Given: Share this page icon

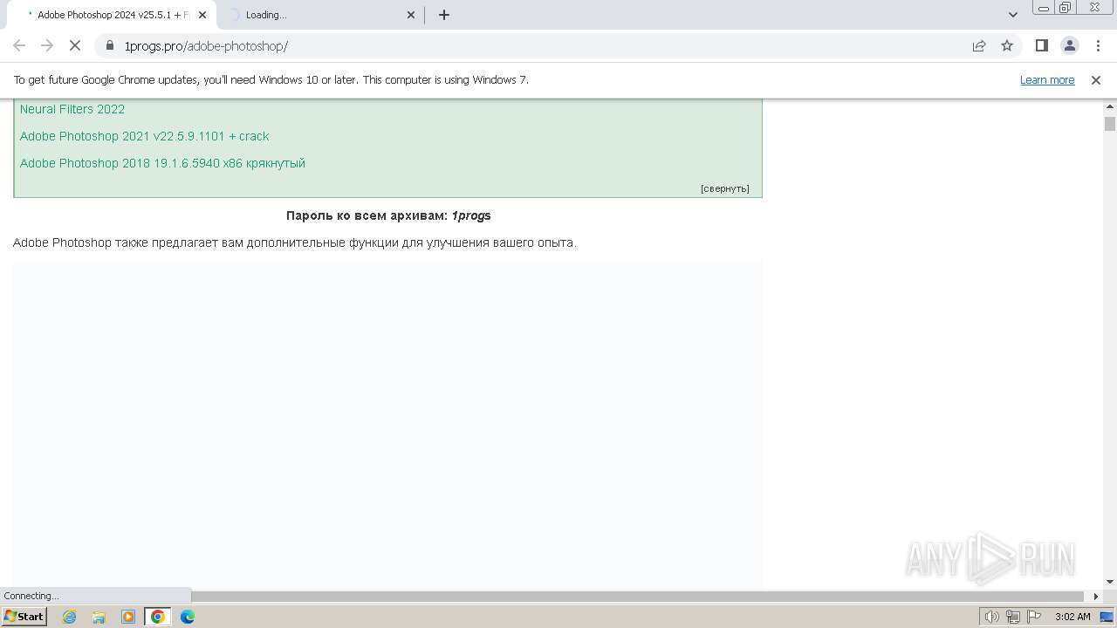Looking at the screenshot, I should tap(979, 45).
